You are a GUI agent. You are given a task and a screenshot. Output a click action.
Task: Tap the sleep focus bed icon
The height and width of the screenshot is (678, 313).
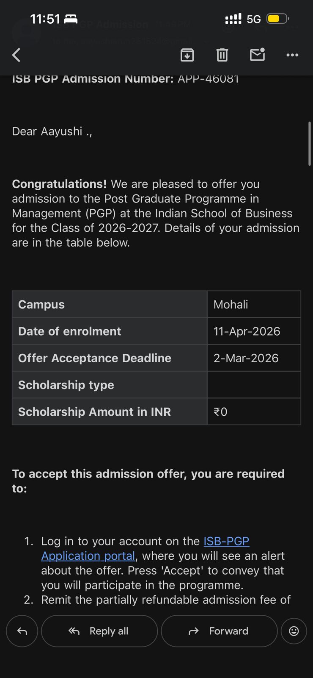[71, 19]
